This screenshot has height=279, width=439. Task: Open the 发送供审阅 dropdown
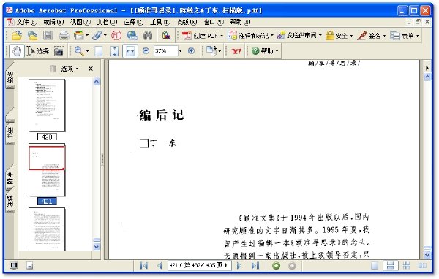point(299,36)
